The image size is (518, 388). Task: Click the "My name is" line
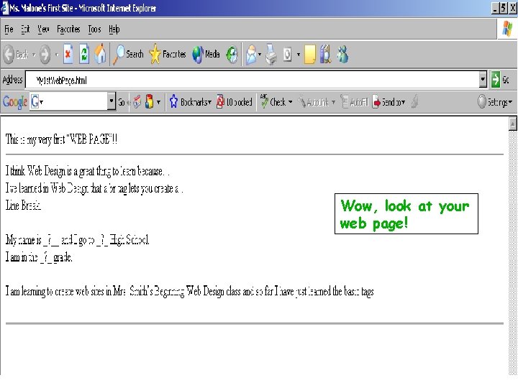[x=77, y=240]
